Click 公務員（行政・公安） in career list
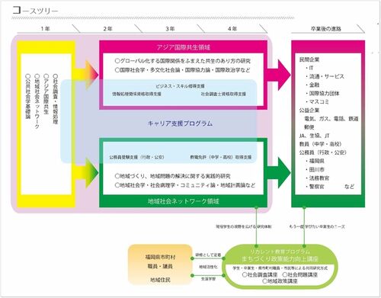This screenshot has height=298, width=381. 323,152
